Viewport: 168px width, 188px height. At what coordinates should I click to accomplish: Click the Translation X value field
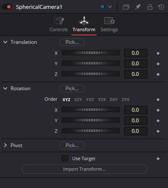(x=135, y=53)
